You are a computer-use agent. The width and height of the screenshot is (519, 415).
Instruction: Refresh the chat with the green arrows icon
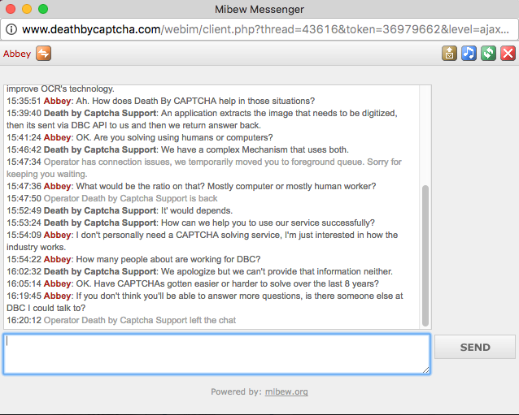[488, 54]
